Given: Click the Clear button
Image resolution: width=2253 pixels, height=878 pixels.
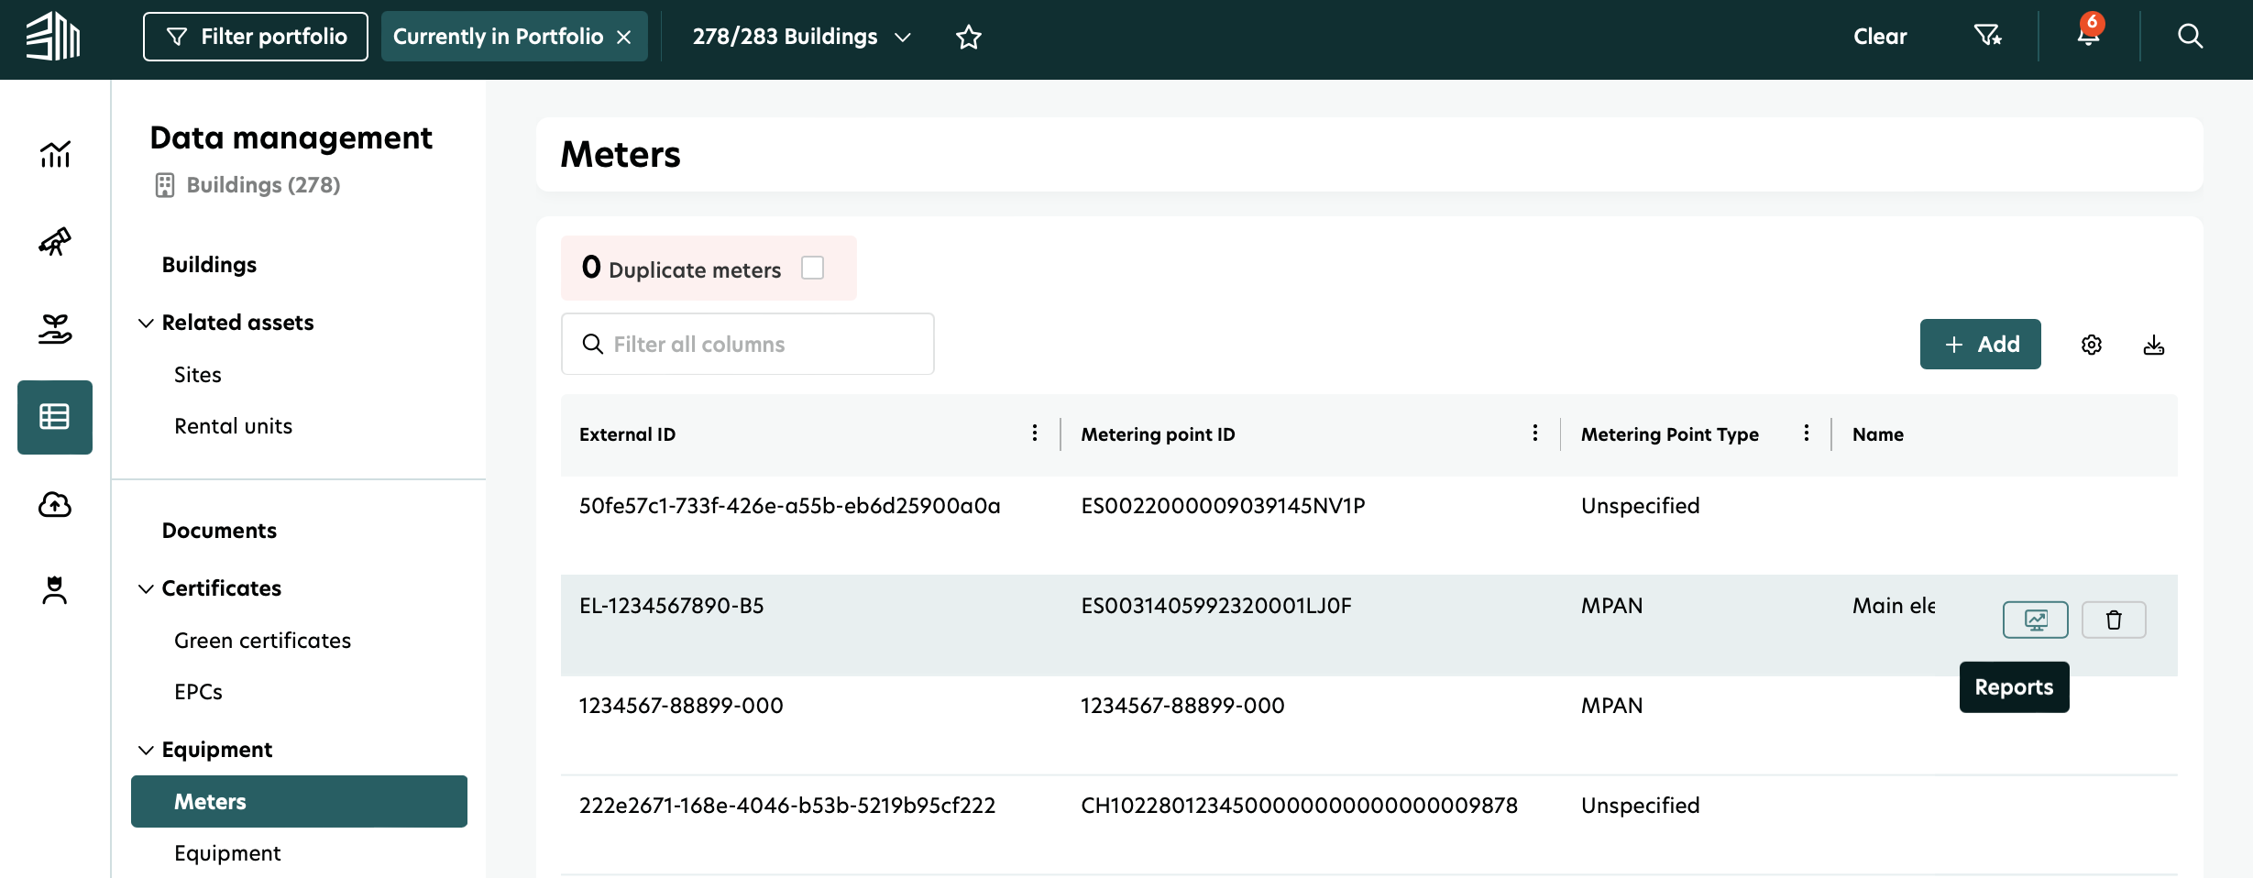Looking at the screenshot, I should (1880, 37).
